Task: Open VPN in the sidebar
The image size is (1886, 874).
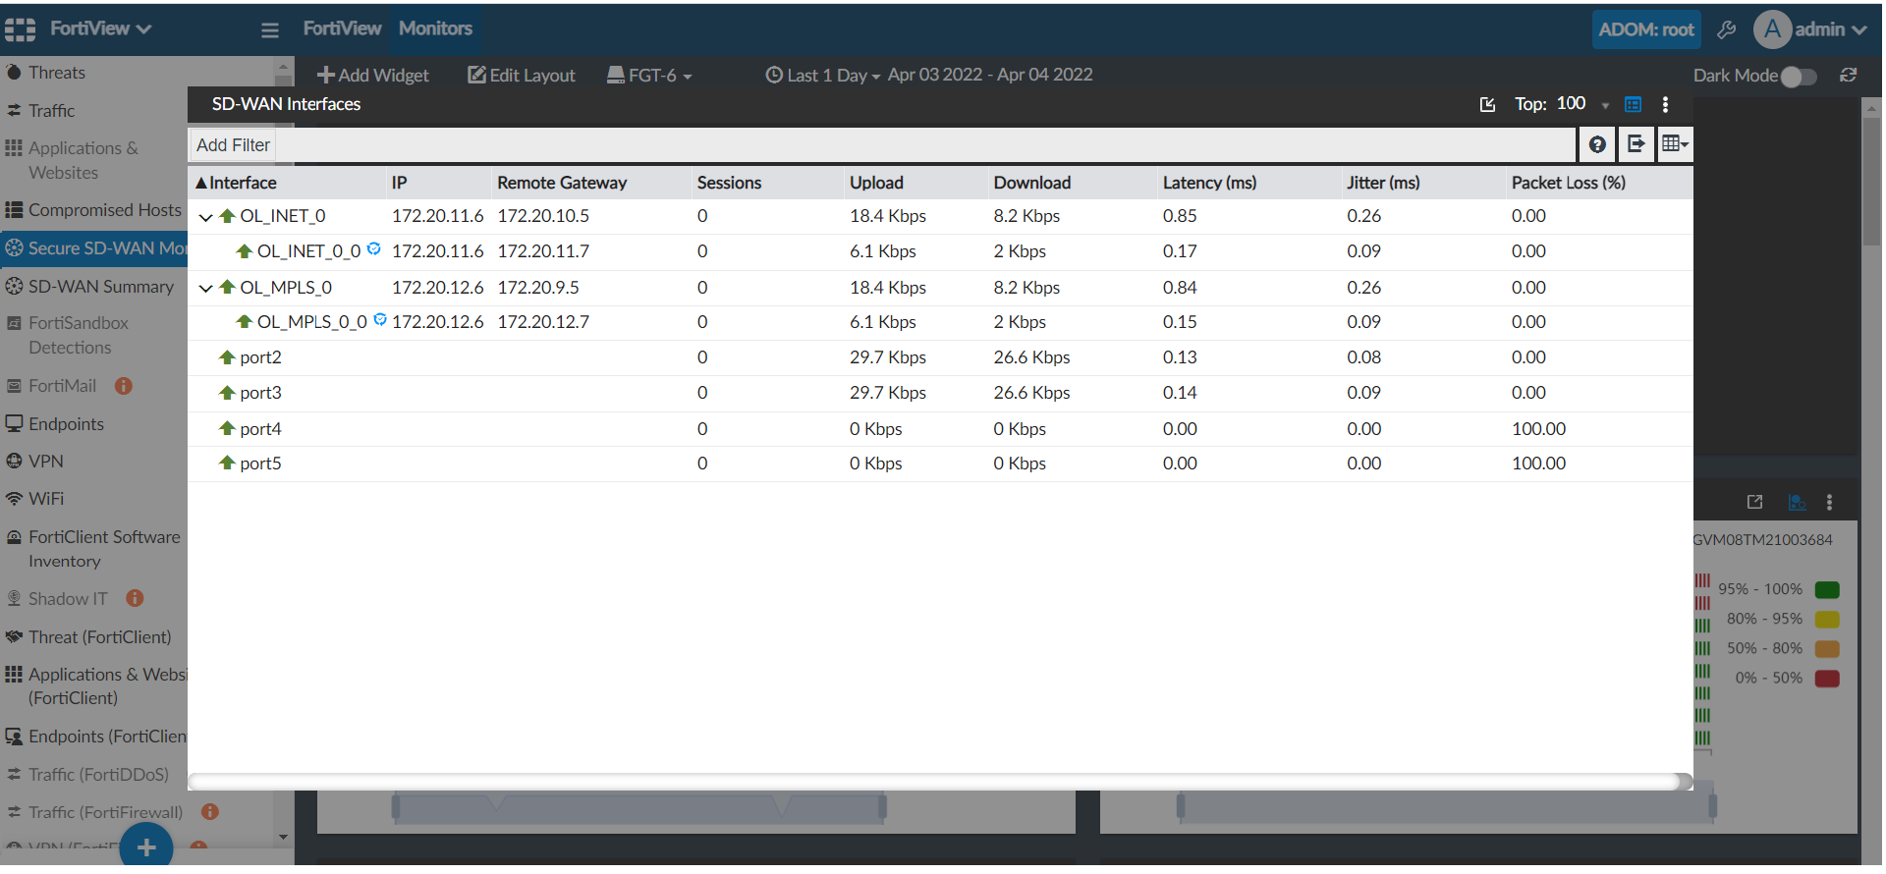Action: pos(45,462)
